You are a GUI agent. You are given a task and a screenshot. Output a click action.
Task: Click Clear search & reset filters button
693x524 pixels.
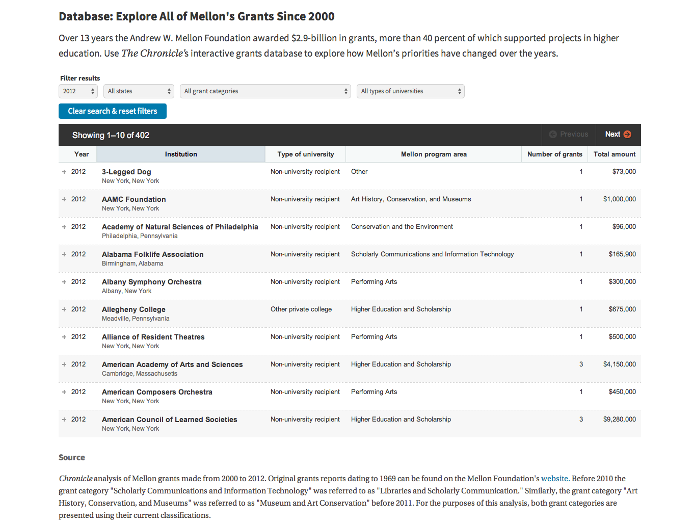coord(113,111)
